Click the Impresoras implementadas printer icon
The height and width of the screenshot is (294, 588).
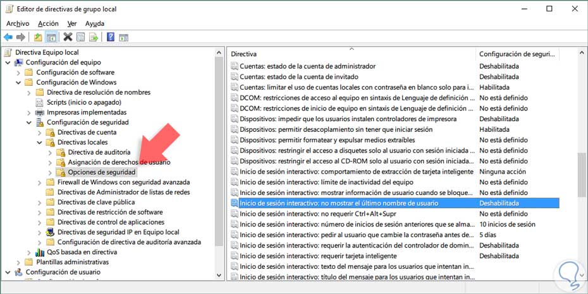(x=39, y=112)
